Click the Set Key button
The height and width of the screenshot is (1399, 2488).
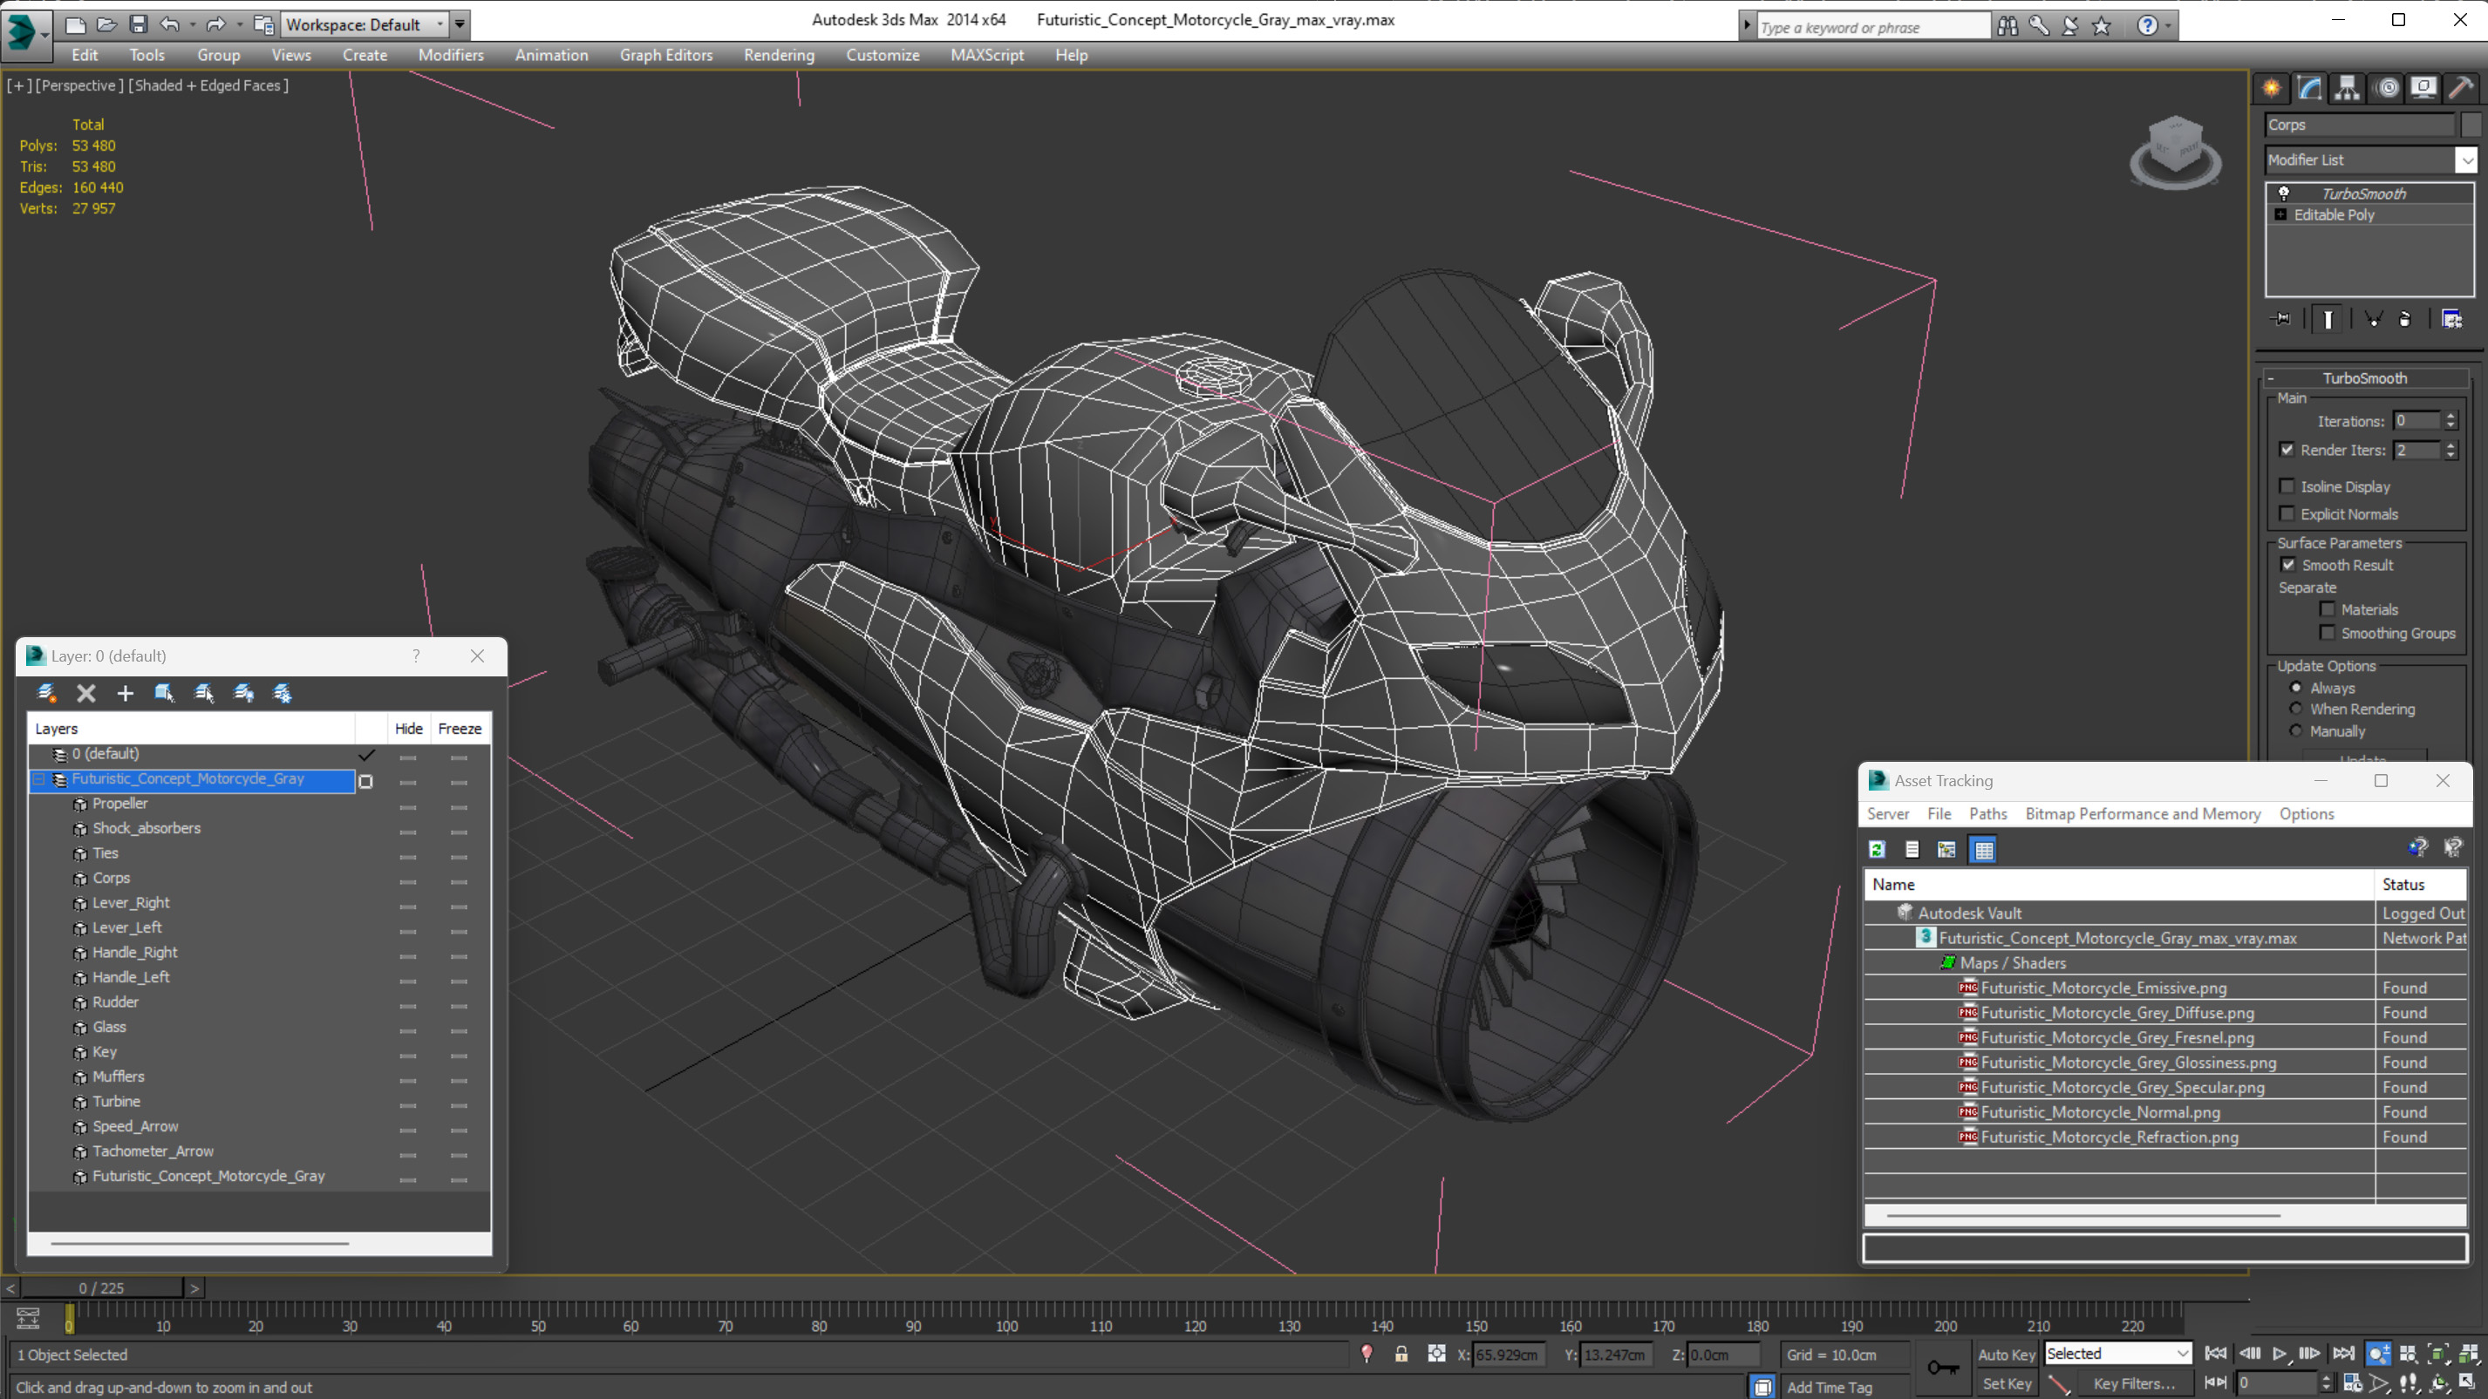2006,1383
